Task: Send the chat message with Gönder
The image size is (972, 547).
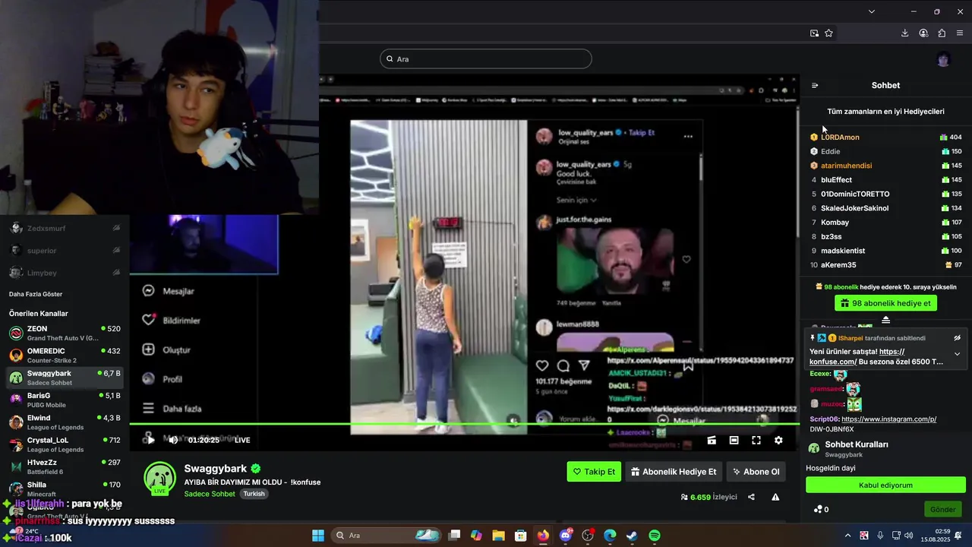Action: [x=943, y=509]
